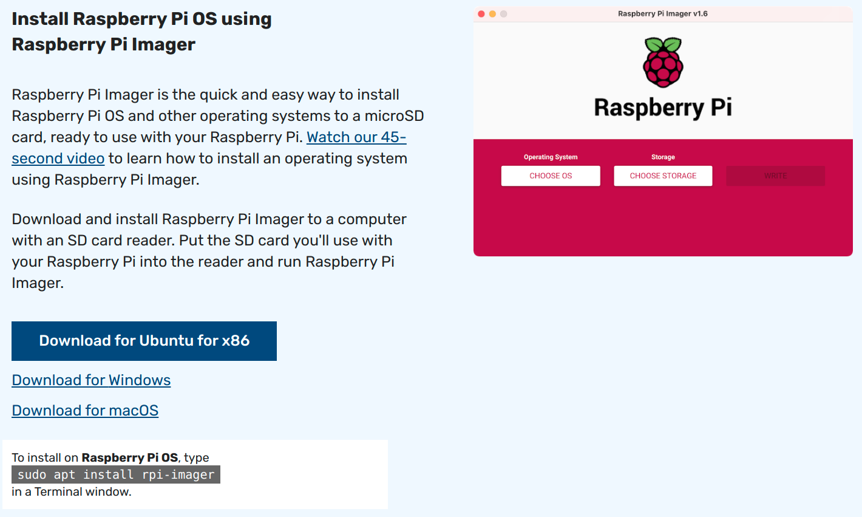The image size is (862, 517).
Task: Click the bold Raspberry Pi OS text in install note
Action: [130, 457]
